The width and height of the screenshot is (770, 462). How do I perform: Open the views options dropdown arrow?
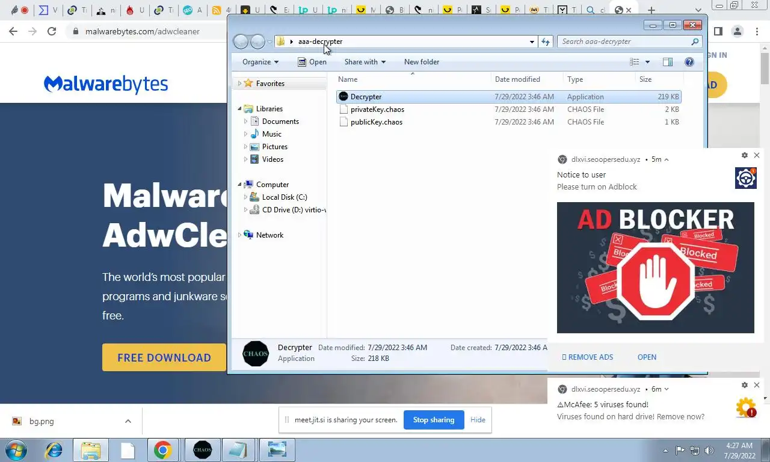647,62
